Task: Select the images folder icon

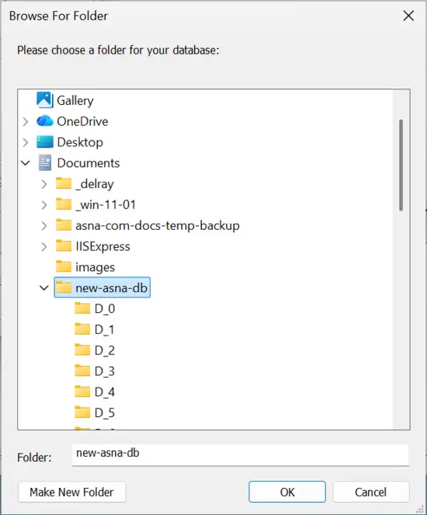Action: click(x=64, y=266)
